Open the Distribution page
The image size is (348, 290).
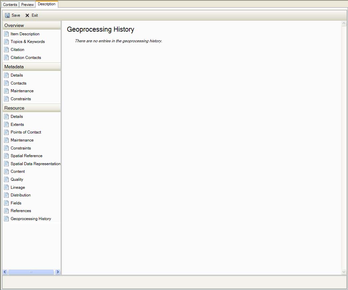tap(21, 195)
